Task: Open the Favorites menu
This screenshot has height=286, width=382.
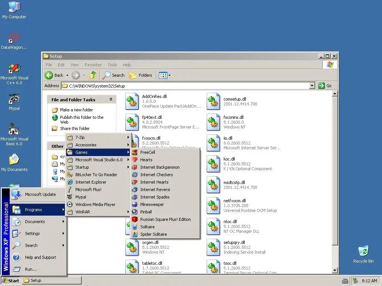Action: (x=93, y=65)
